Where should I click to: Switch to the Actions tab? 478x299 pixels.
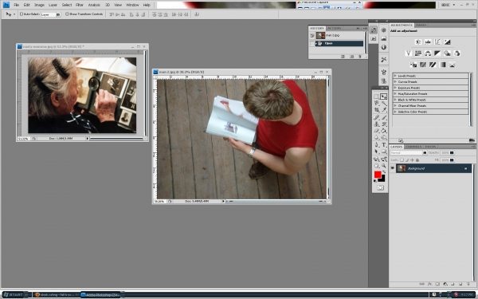pos(335,28)
